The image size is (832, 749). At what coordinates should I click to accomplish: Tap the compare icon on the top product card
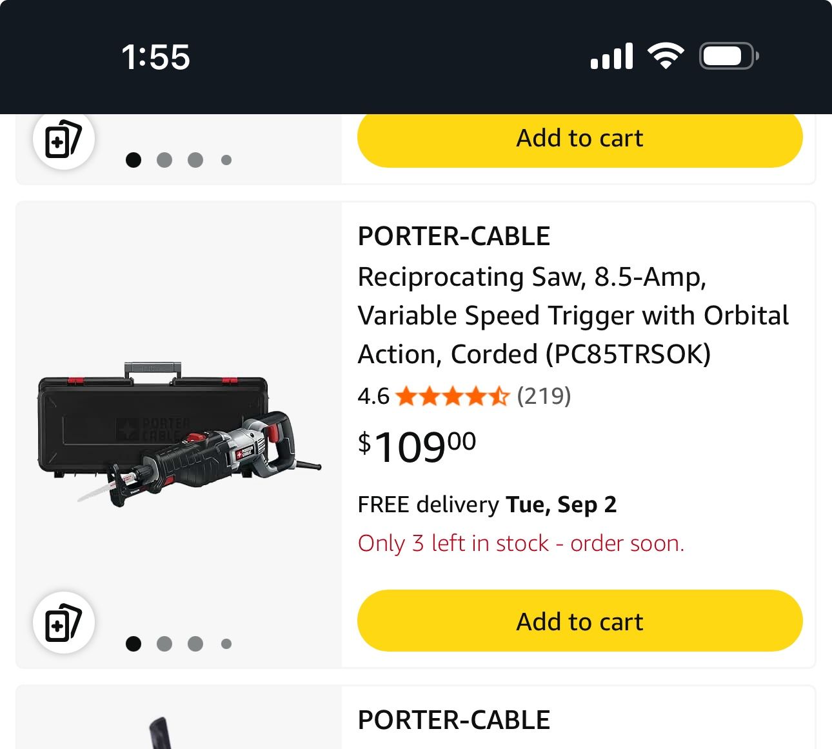(63, 139)
